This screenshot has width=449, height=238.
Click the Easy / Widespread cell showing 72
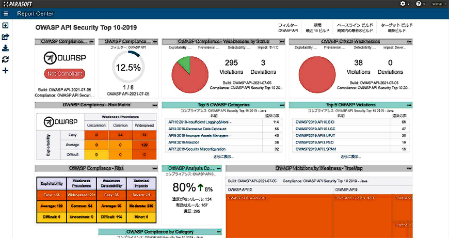pos(145,135)
